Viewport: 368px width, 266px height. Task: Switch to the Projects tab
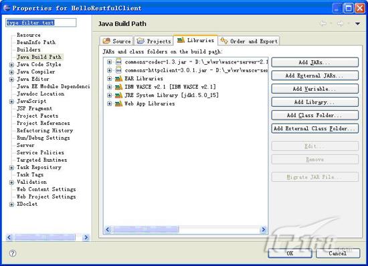click(154, 41)
